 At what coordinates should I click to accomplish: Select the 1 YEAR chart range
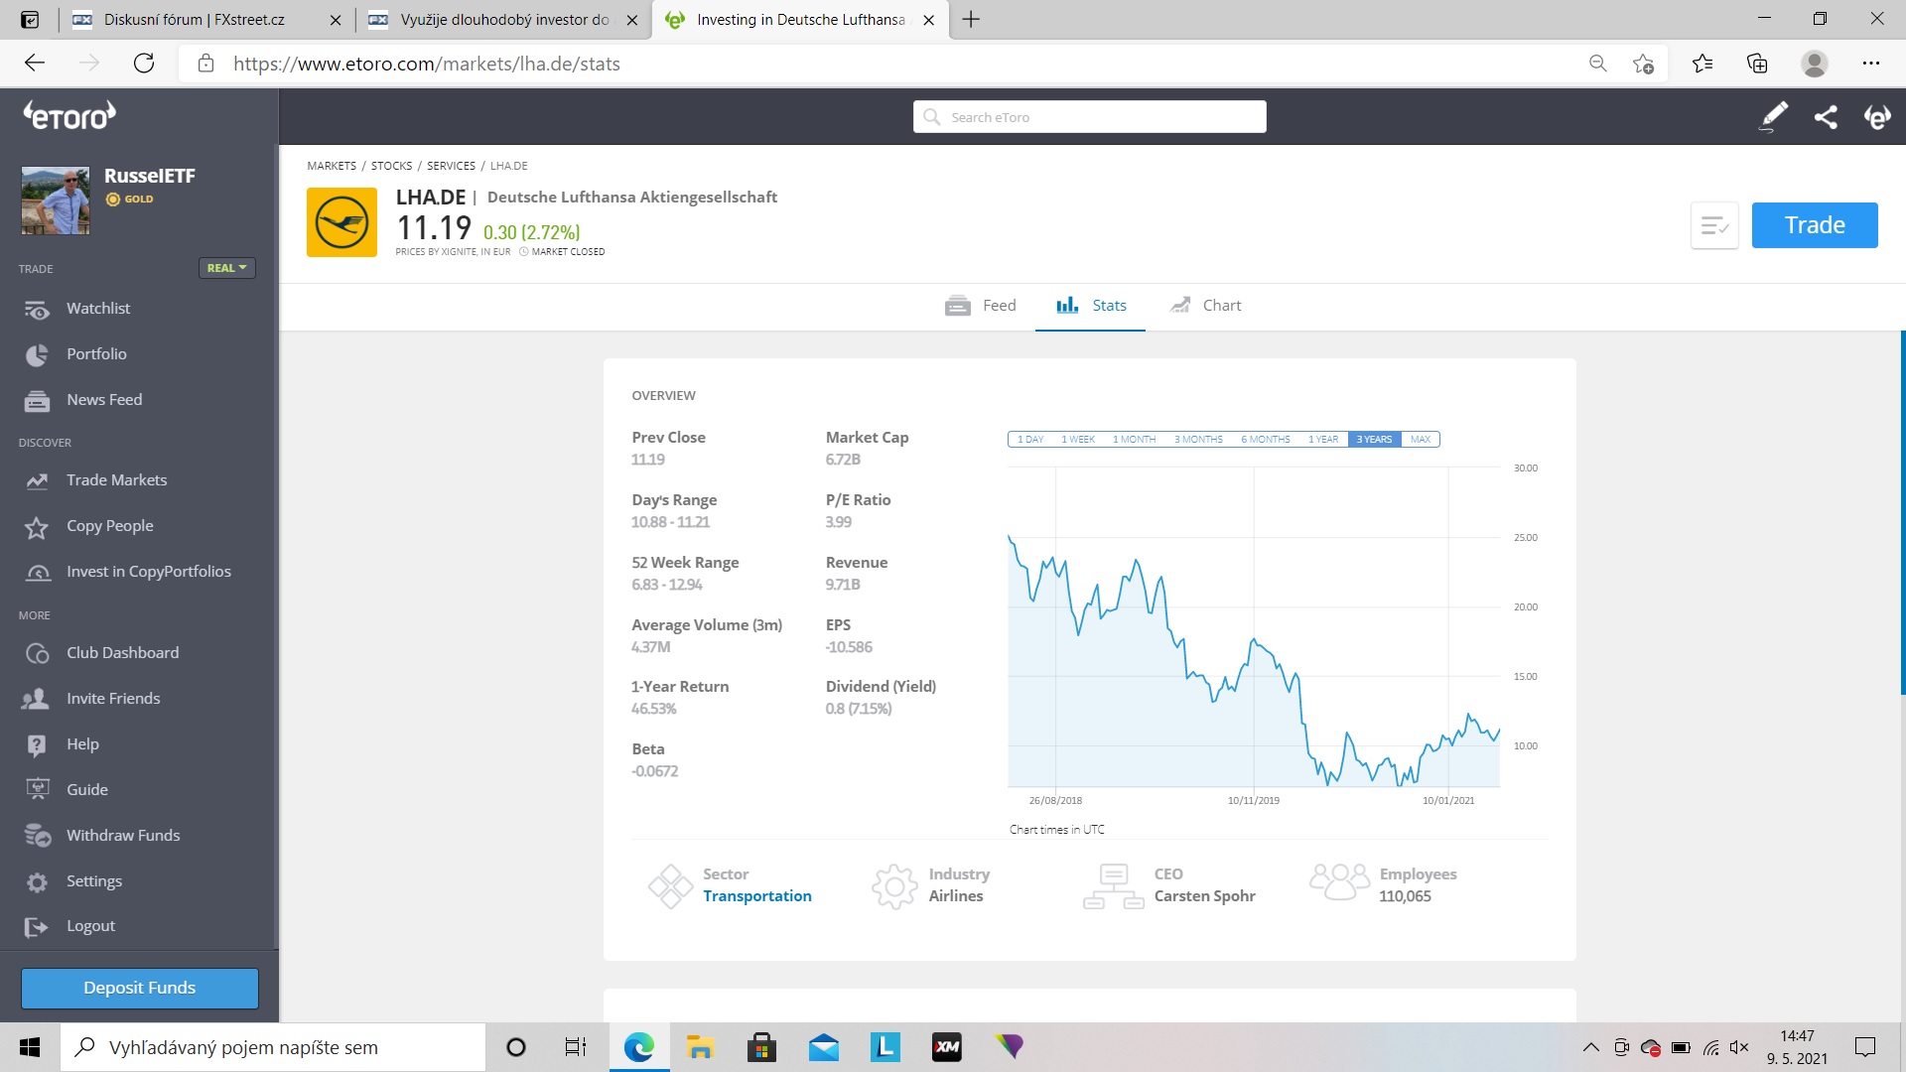[x=1322, y=439]
